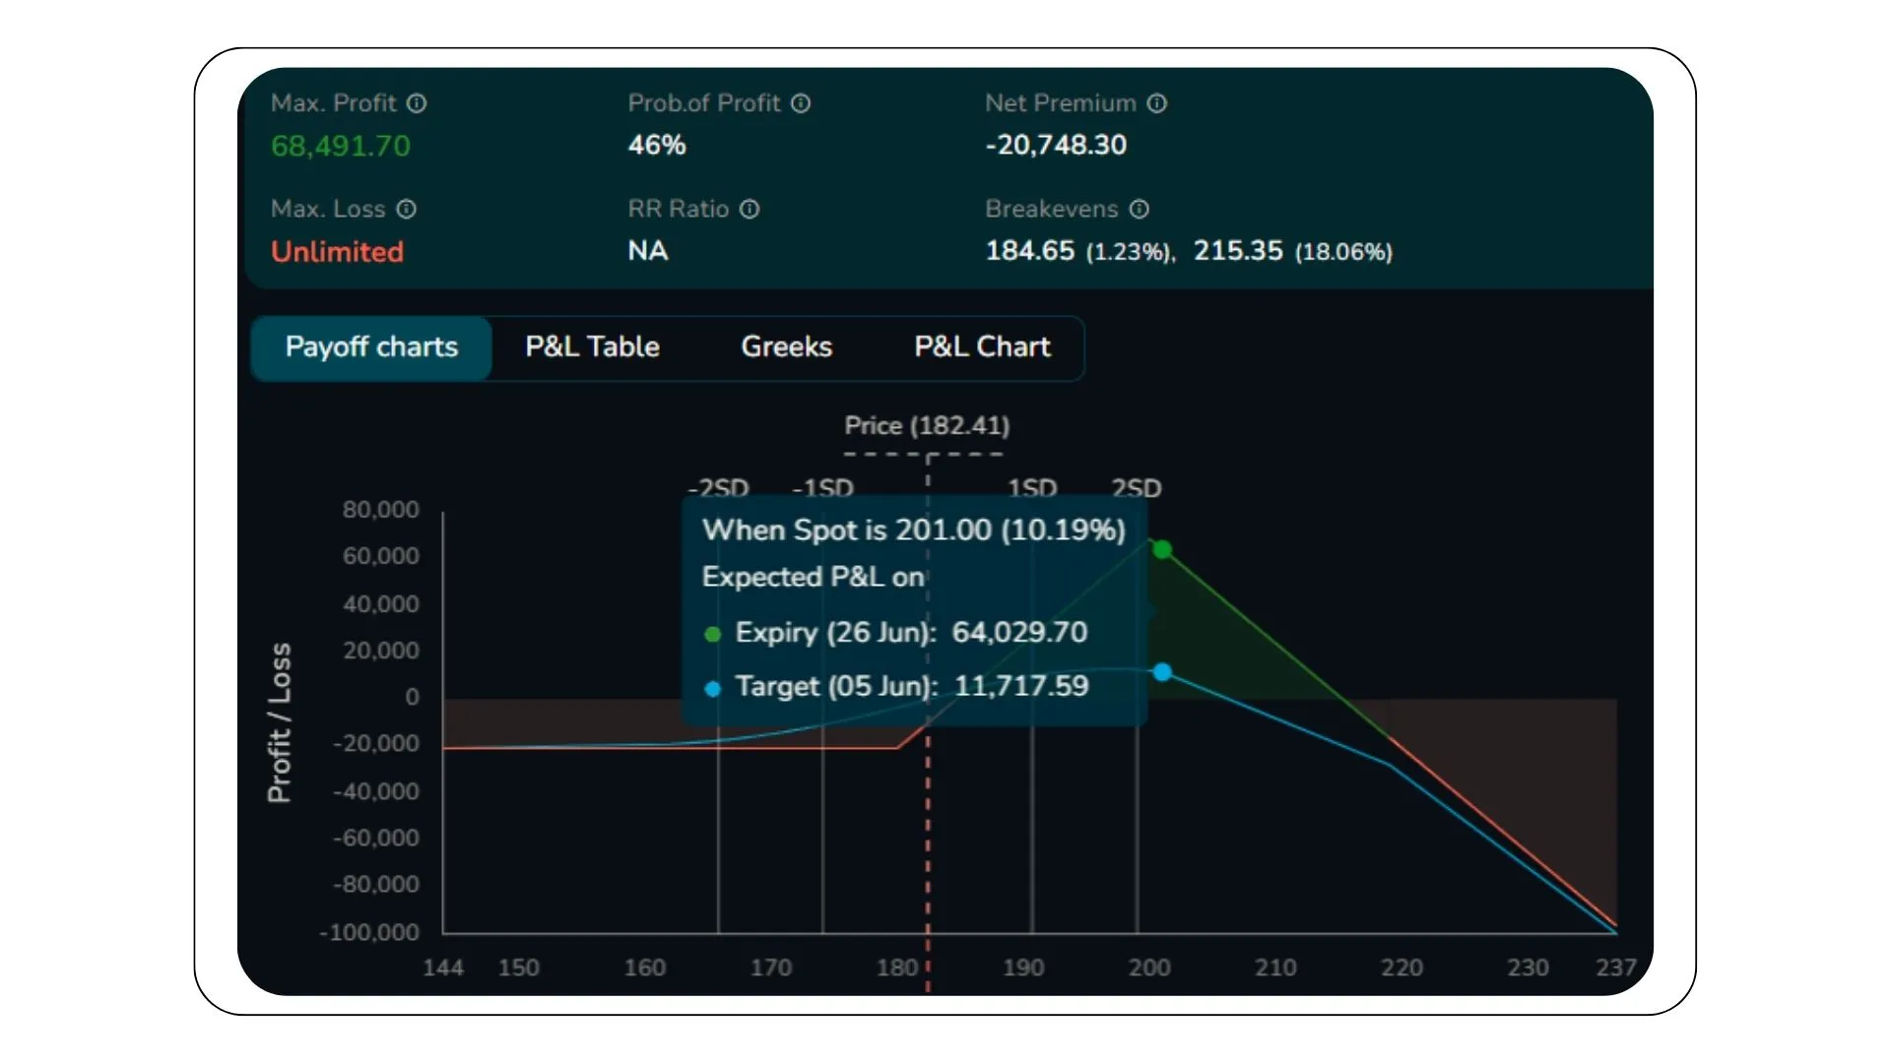Open the Prob.of Profit info tooltip

tap(802, 102)
